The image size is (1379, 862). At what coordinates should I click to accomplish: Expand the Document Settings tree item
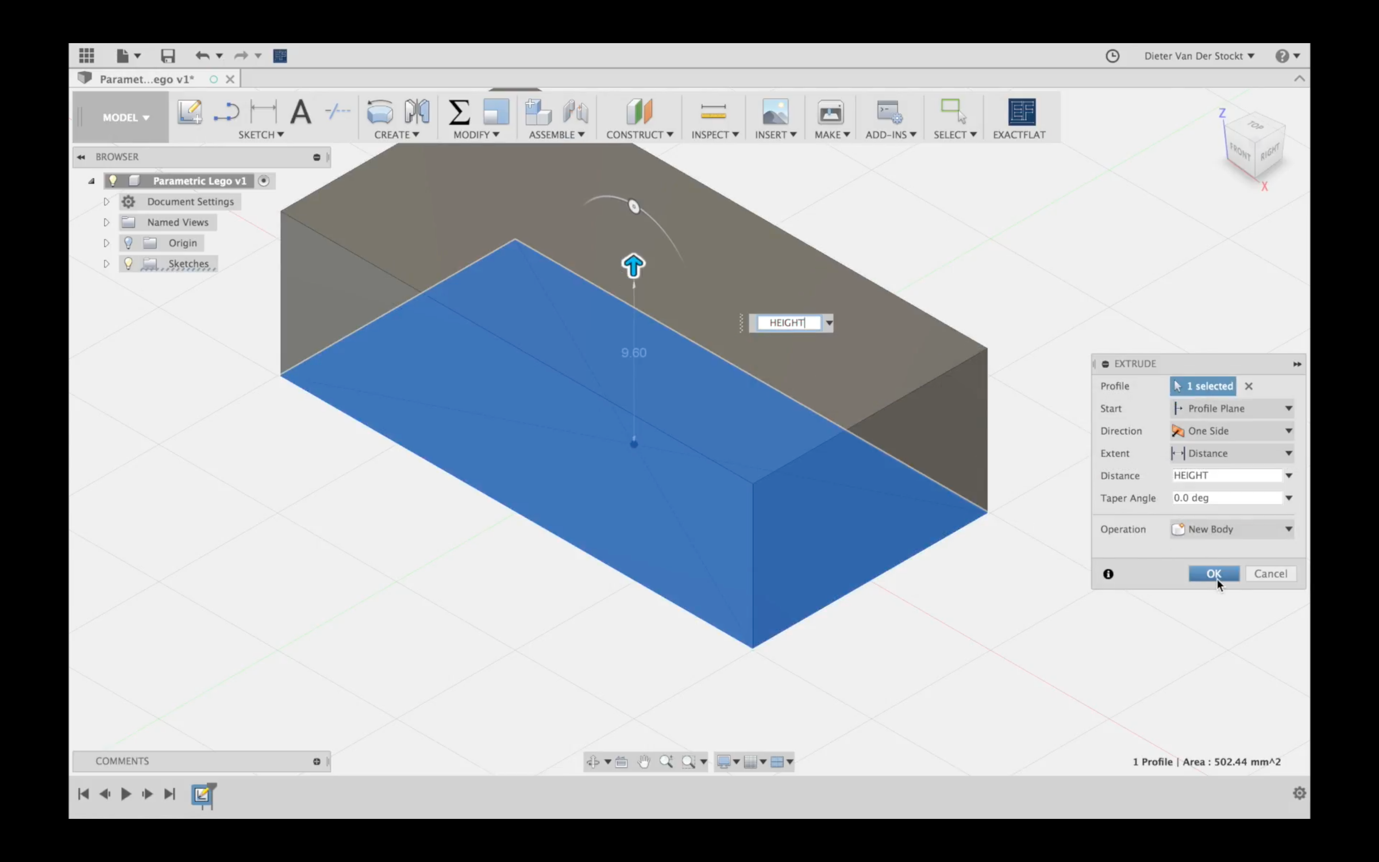point(106,201)
